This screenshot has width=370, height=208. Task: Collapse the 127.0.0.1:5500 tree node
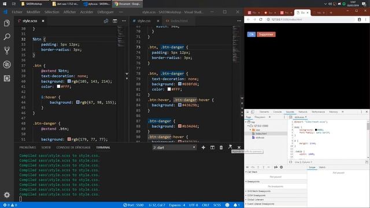(x=248, y=126)
